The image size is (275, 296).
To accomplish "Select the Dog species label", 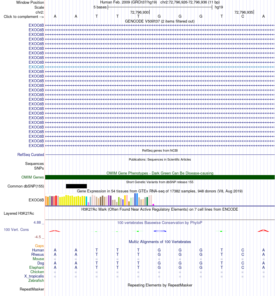I will (x=41, y=263).
